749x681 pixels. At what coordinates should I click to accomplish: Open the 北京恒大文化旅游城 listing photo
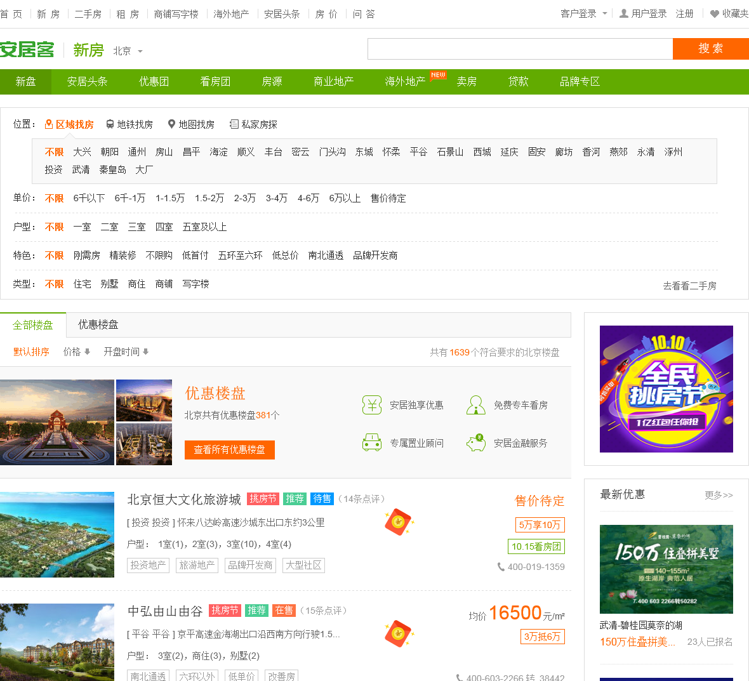[x=57, y=534]
